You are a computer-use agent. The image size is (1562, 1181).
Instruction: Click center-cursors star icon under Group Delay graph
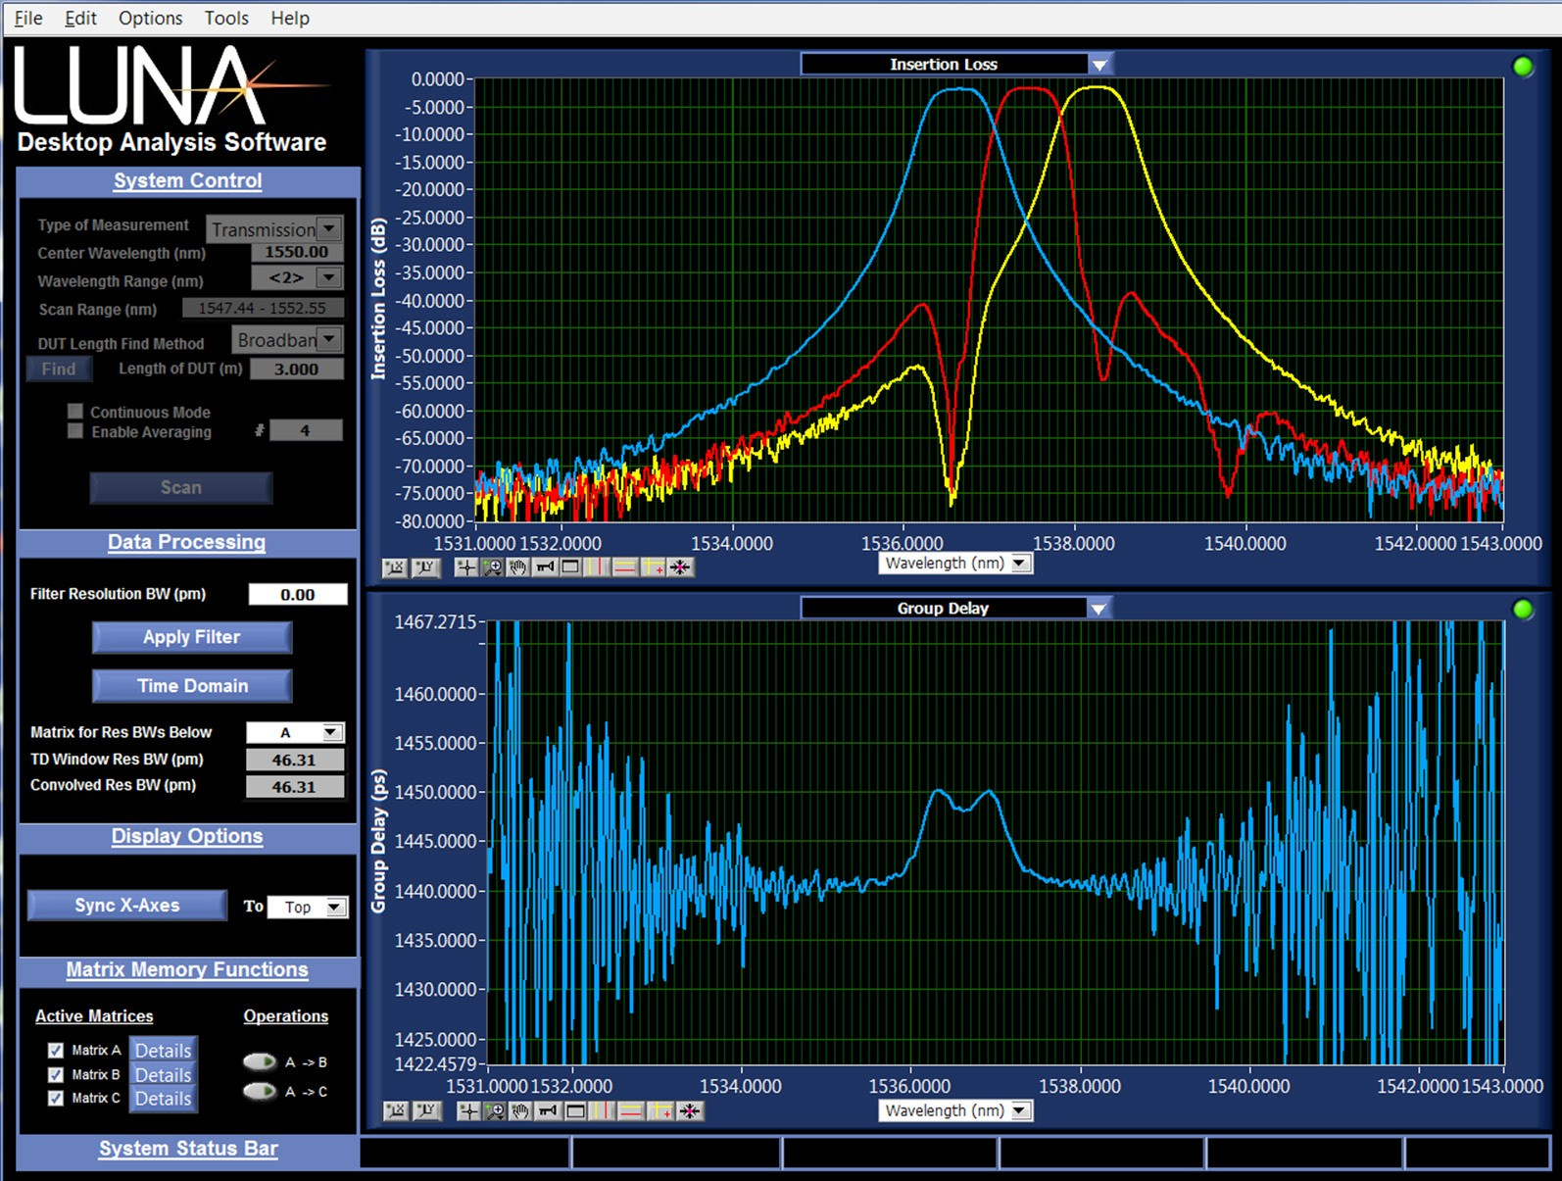tap(689, 1110)
